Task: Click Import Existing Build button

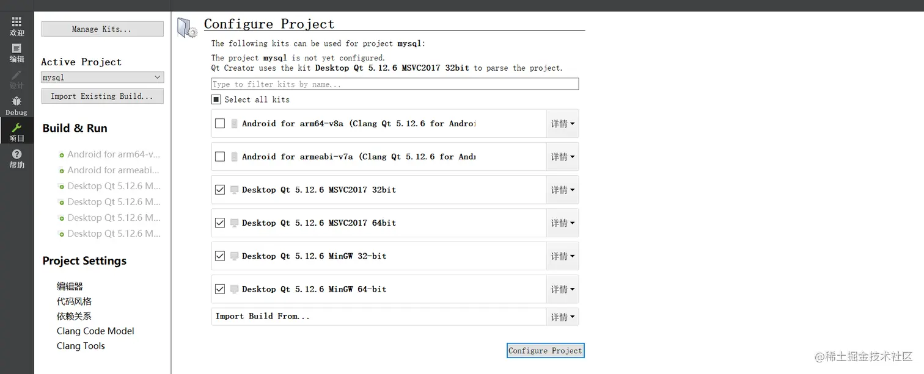Action: [x=103, y=96]
